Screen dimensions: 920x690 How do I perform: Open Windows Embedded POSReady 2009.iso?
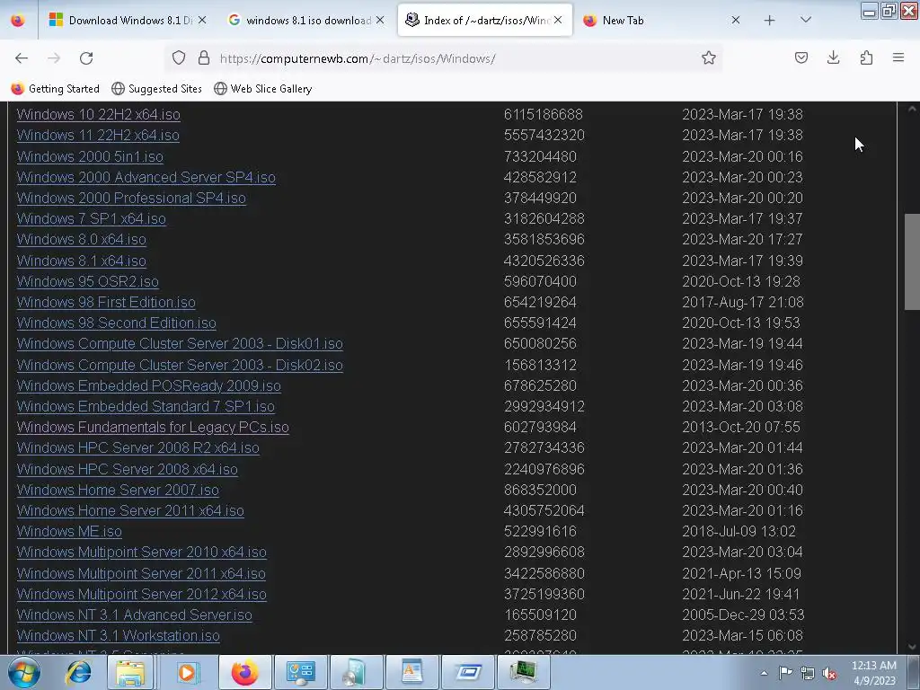149,385
